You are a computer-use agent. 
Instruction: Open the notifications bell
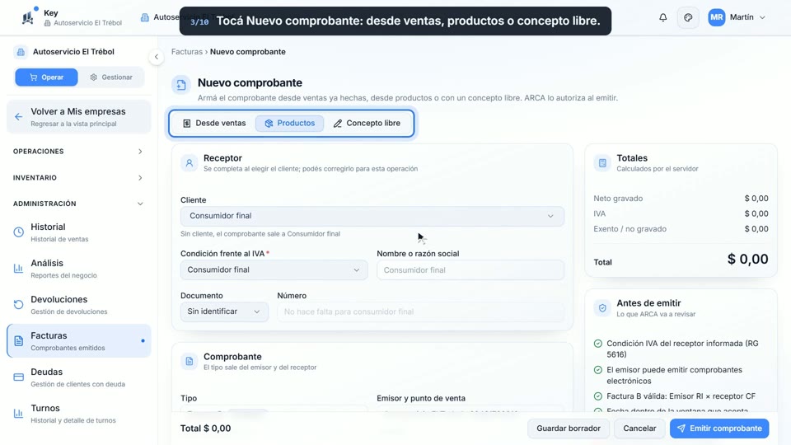[x=662, y=17]
